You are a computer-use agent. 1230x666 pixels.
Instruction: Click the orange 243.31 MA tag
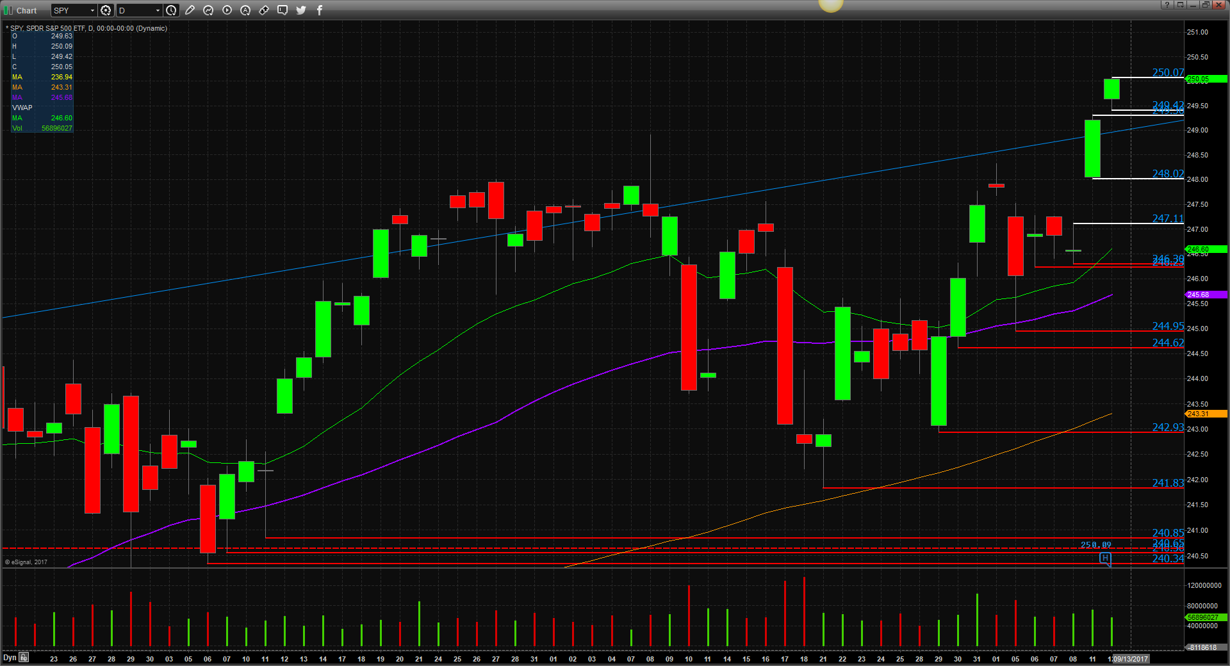(x=1206, y=414)
